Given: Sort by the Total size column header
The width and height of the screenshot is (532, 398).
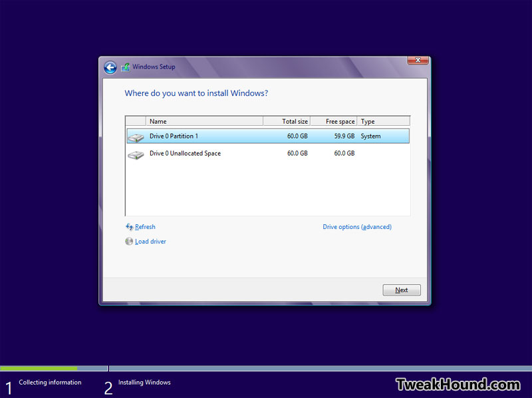Looking at the screenshot, I should point(287,121).
